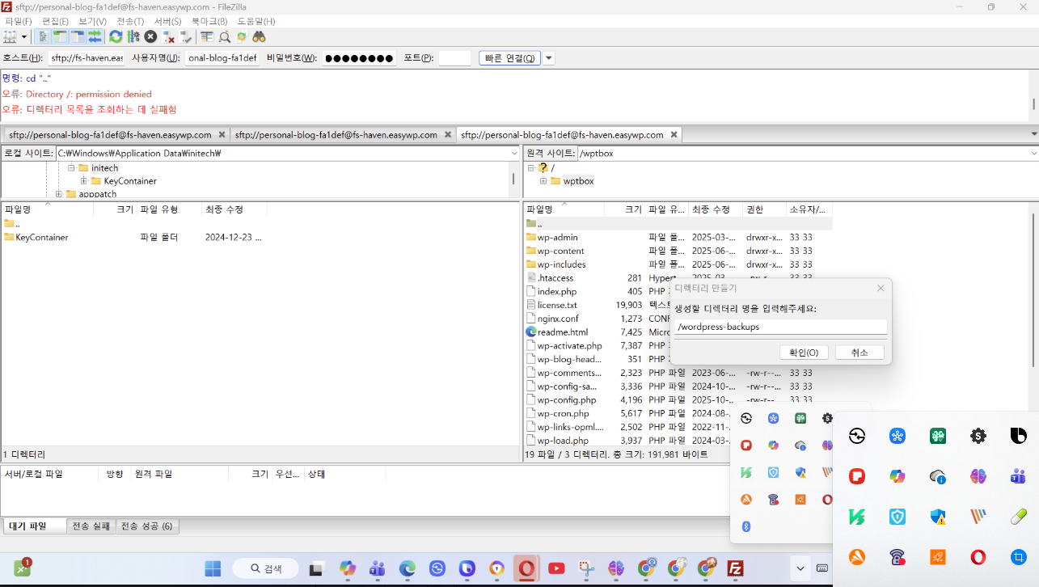Select the wp-content folder row
Image resolution: width=1039 pixels, height=587 pixels.
(679, 251)
